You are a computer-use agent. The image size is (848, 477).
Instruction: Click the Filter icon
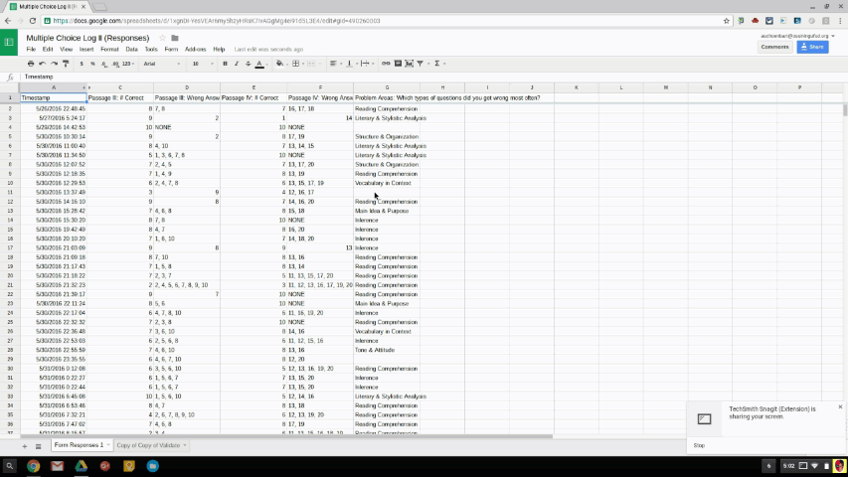421,64
